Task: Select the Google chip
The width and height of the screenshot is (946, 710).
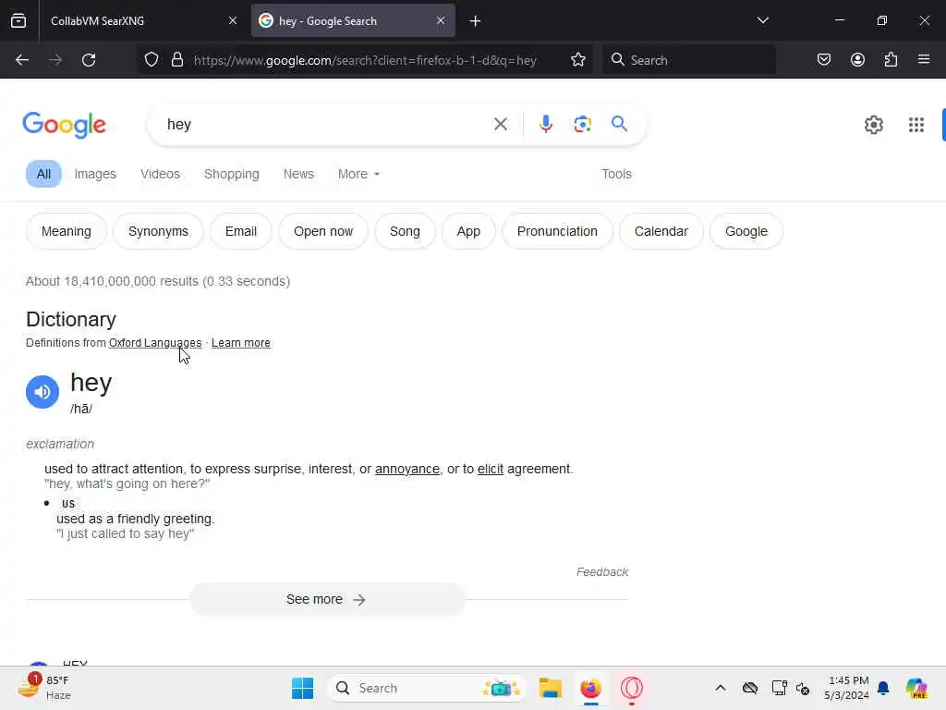Action: click(746, 231)
